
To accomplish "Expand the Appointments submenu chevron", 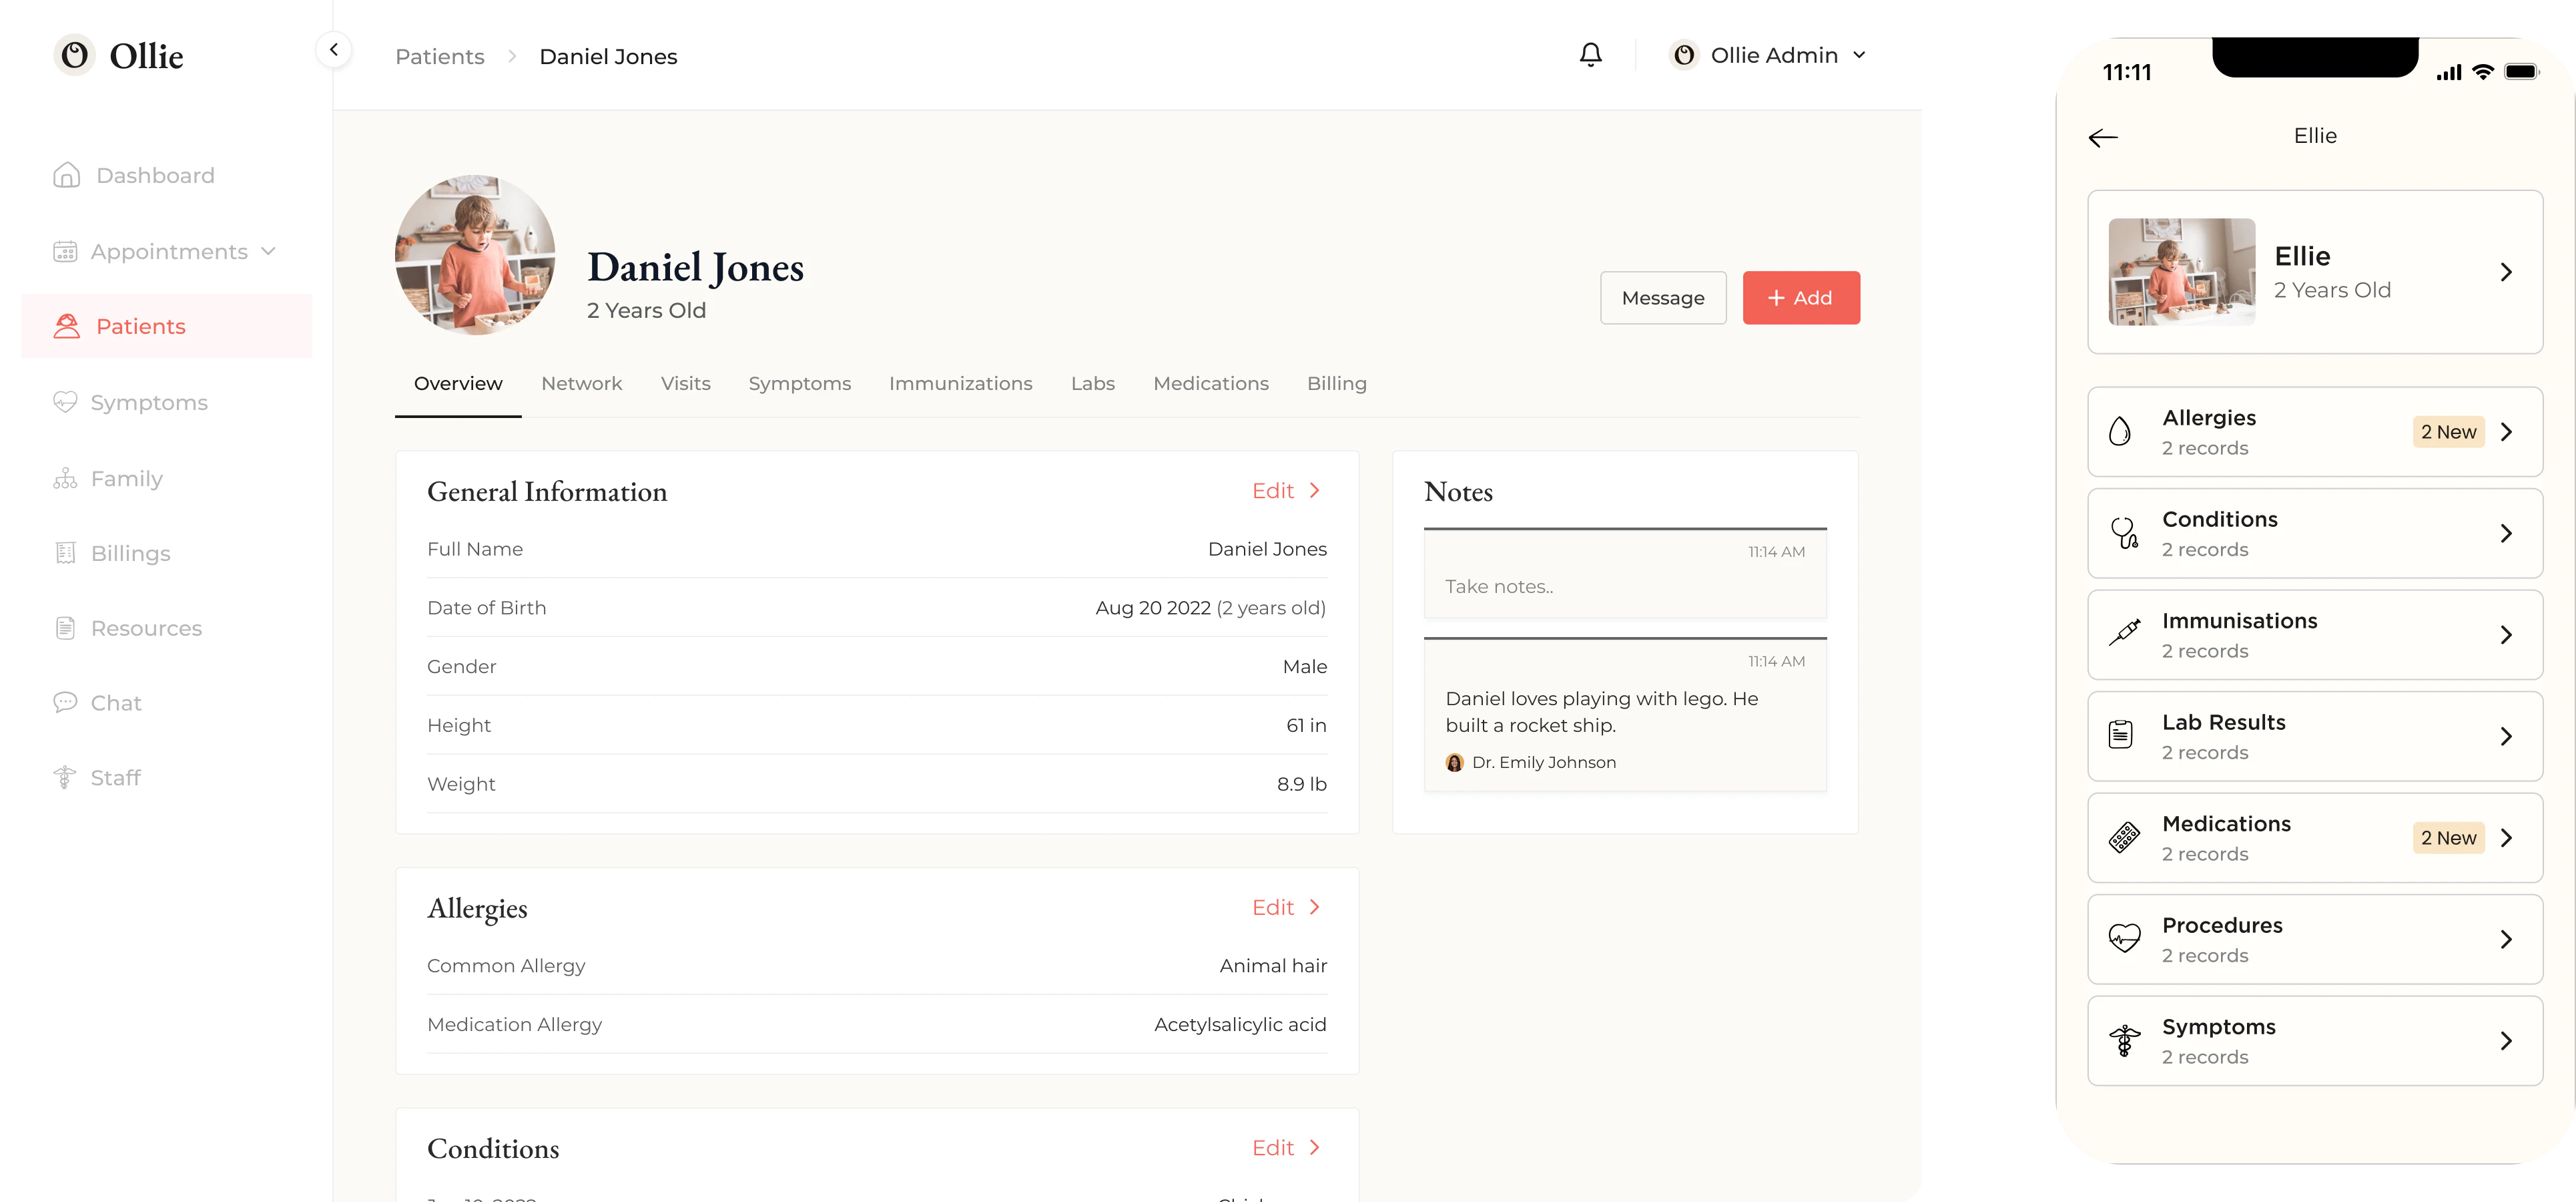I will [268, 251].
